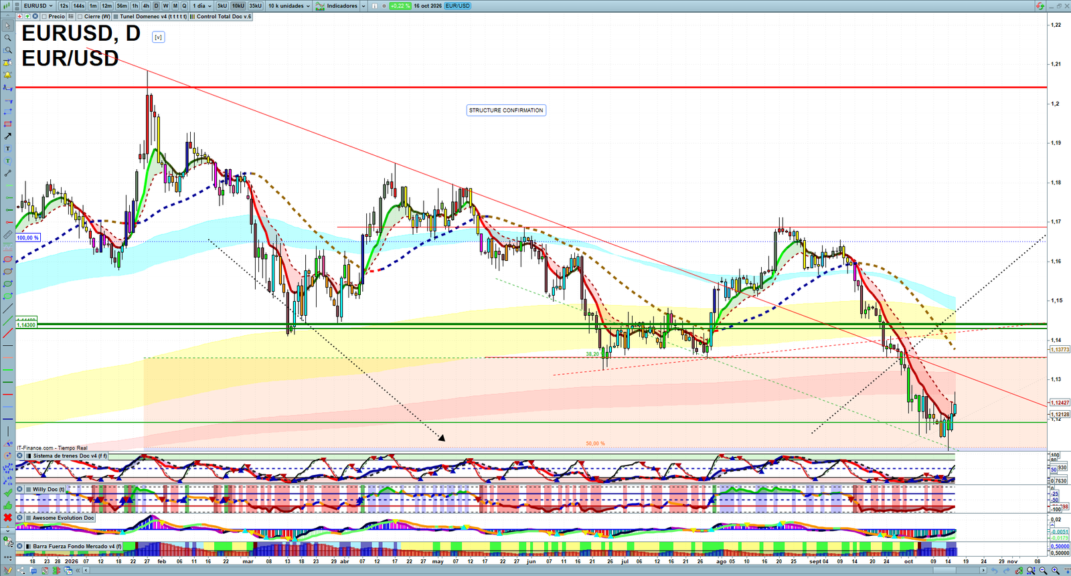Open the '10 k unidades' dropdown
1071x576 pixels.
click(x=289, y=6)
